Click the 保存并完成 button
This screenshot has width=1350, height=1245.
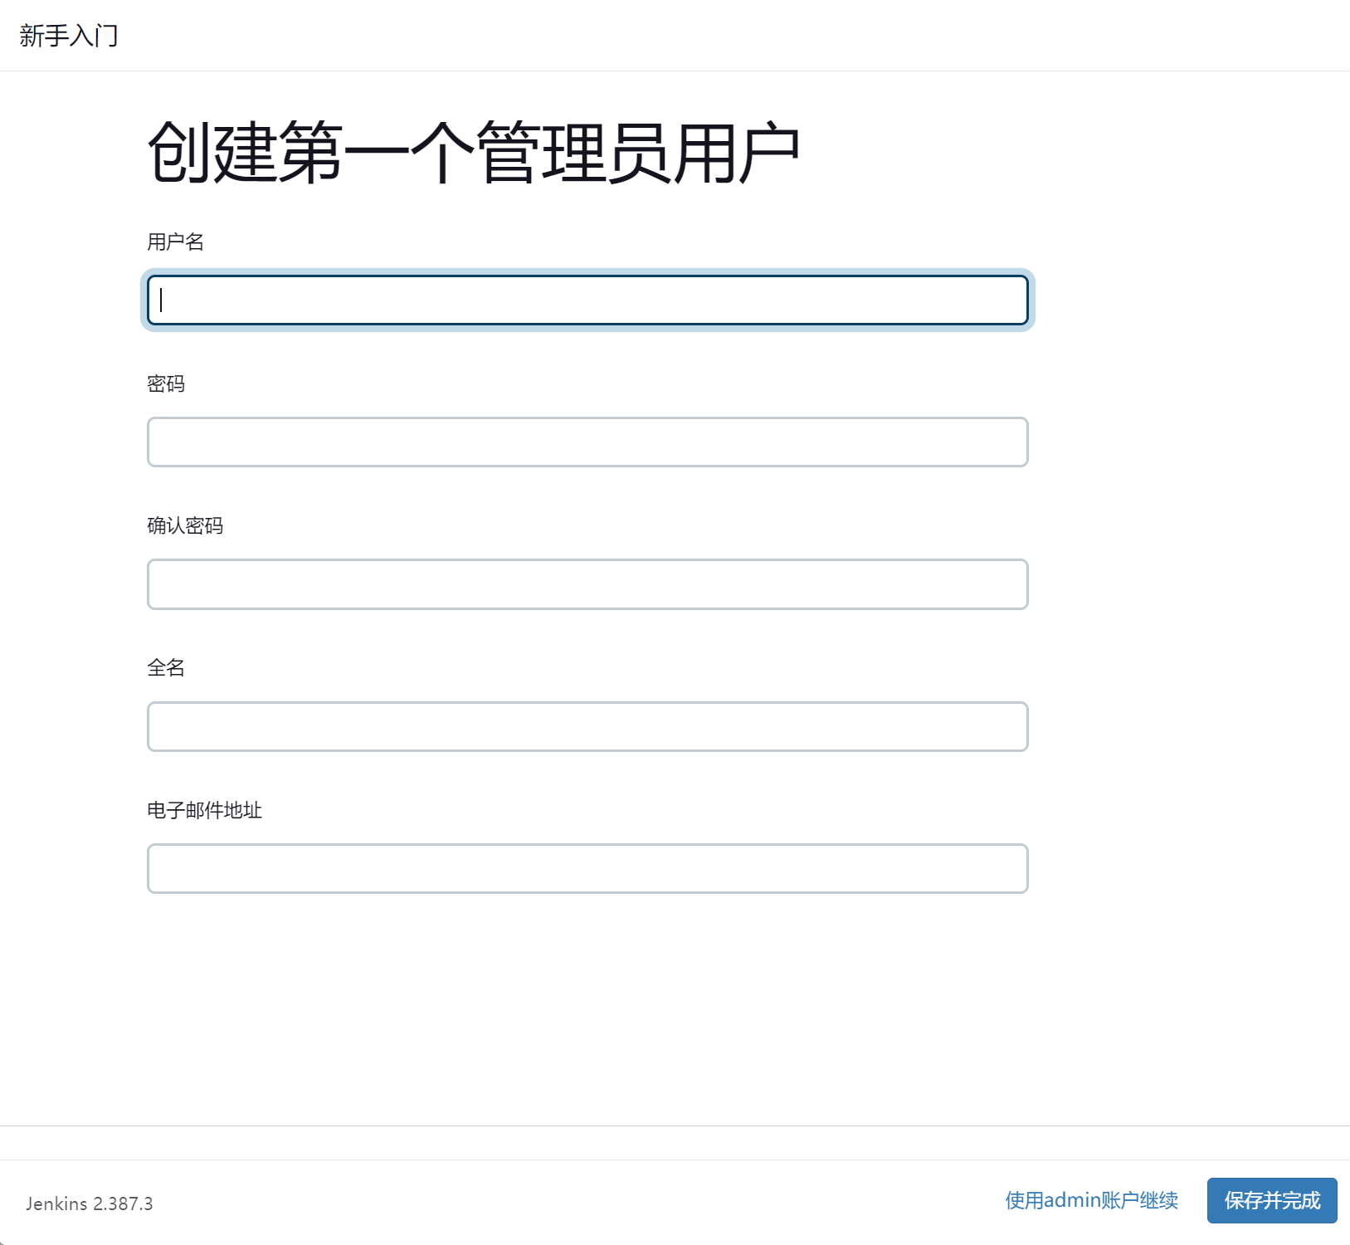[1272, 1200]
